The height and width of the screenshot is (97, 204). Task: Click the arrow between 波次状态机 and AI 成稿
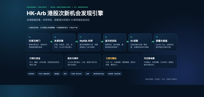click(127, 42)
